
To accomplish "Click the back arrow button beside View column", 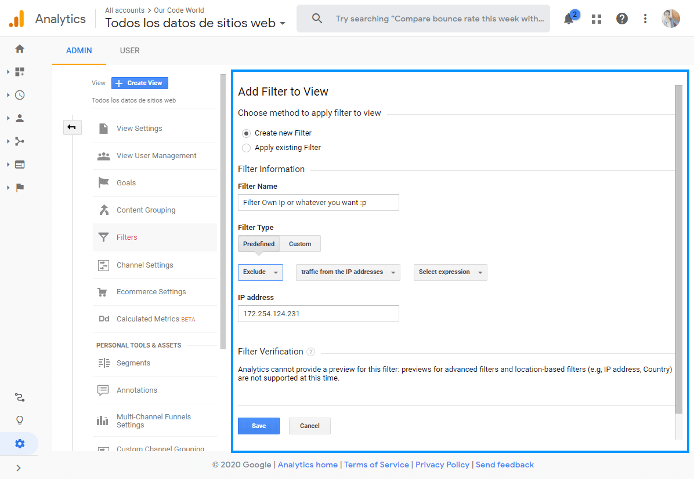I will coord(72,127).
